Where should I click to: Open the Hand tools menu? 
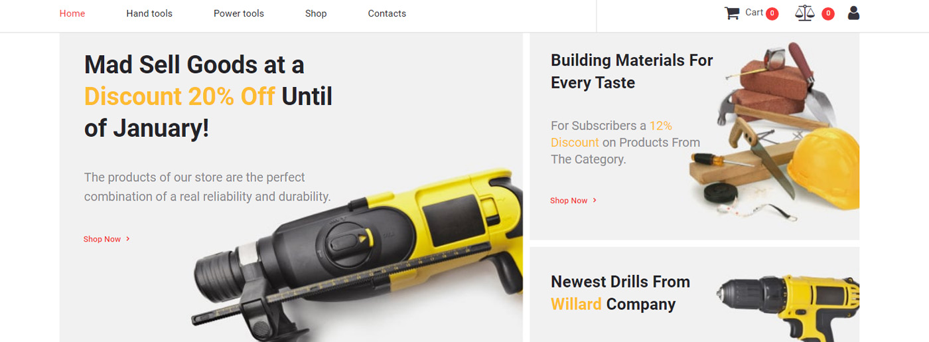pyautogui.click(x=149, y=13)
